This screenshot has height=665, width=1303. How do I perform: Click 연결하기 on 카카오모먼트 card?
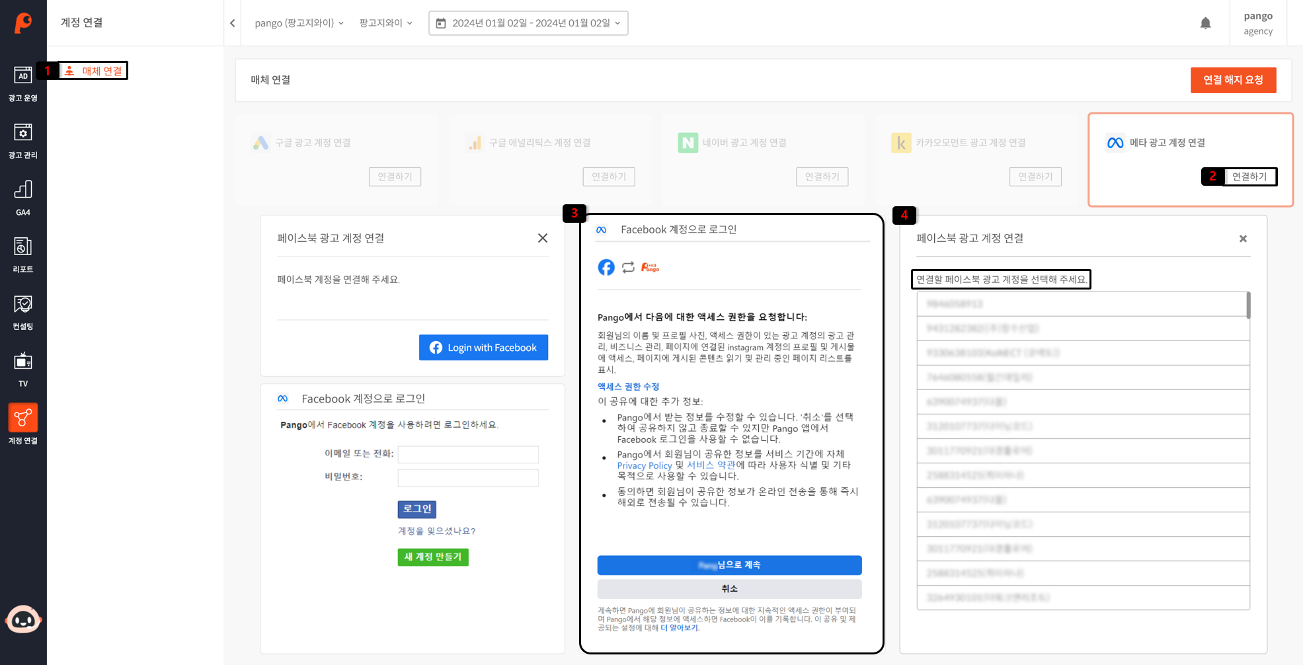pyautogui.click(x=1035, y=176)
